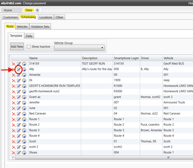Select the 'R5000' smartphone login cell

126,91
